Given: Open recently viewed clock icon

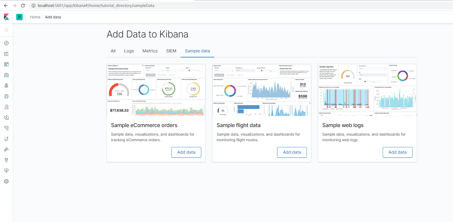Looking at the screenshot, I should [6, 30].
